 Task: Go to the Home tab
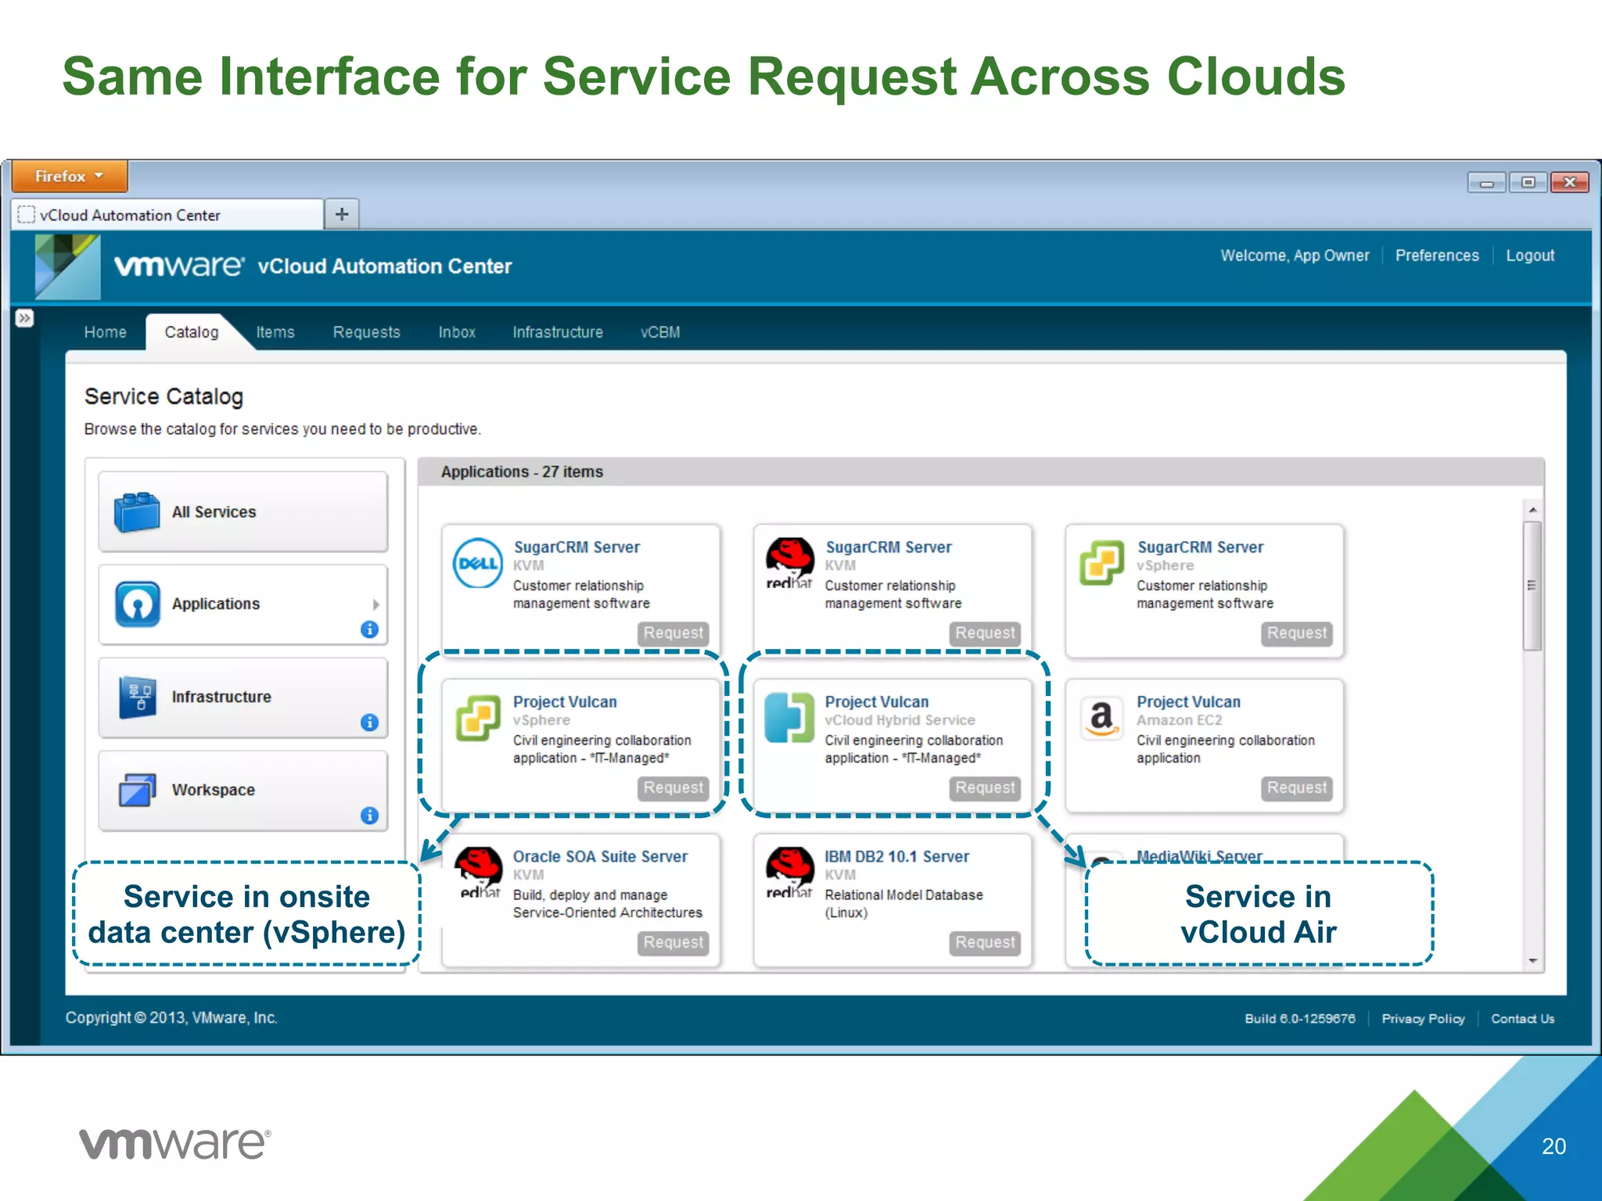click(105, 332)
